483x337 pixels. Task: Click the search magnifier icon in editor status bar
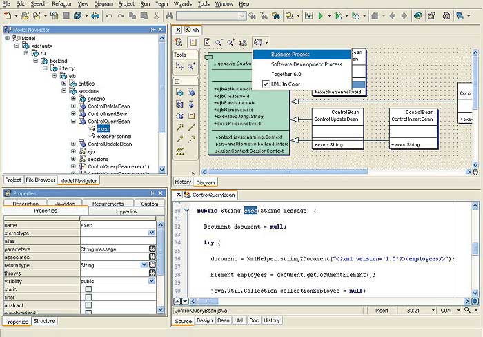pos(467,310)
